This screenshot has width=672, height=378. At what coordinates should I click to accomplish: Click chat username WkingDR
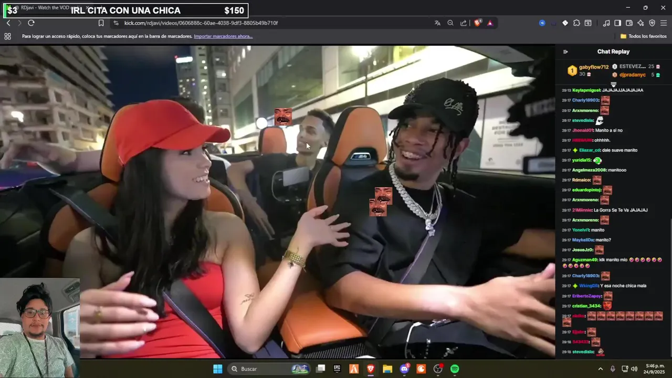589,286
